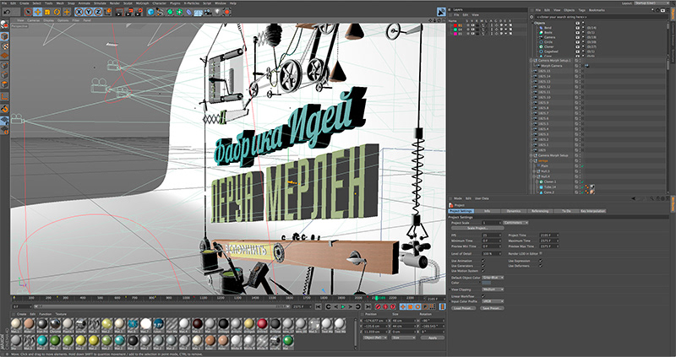The height and width of the screenshot is (357, 676).
Task: Open the MoGraph menu
Action: click(142, 3)
